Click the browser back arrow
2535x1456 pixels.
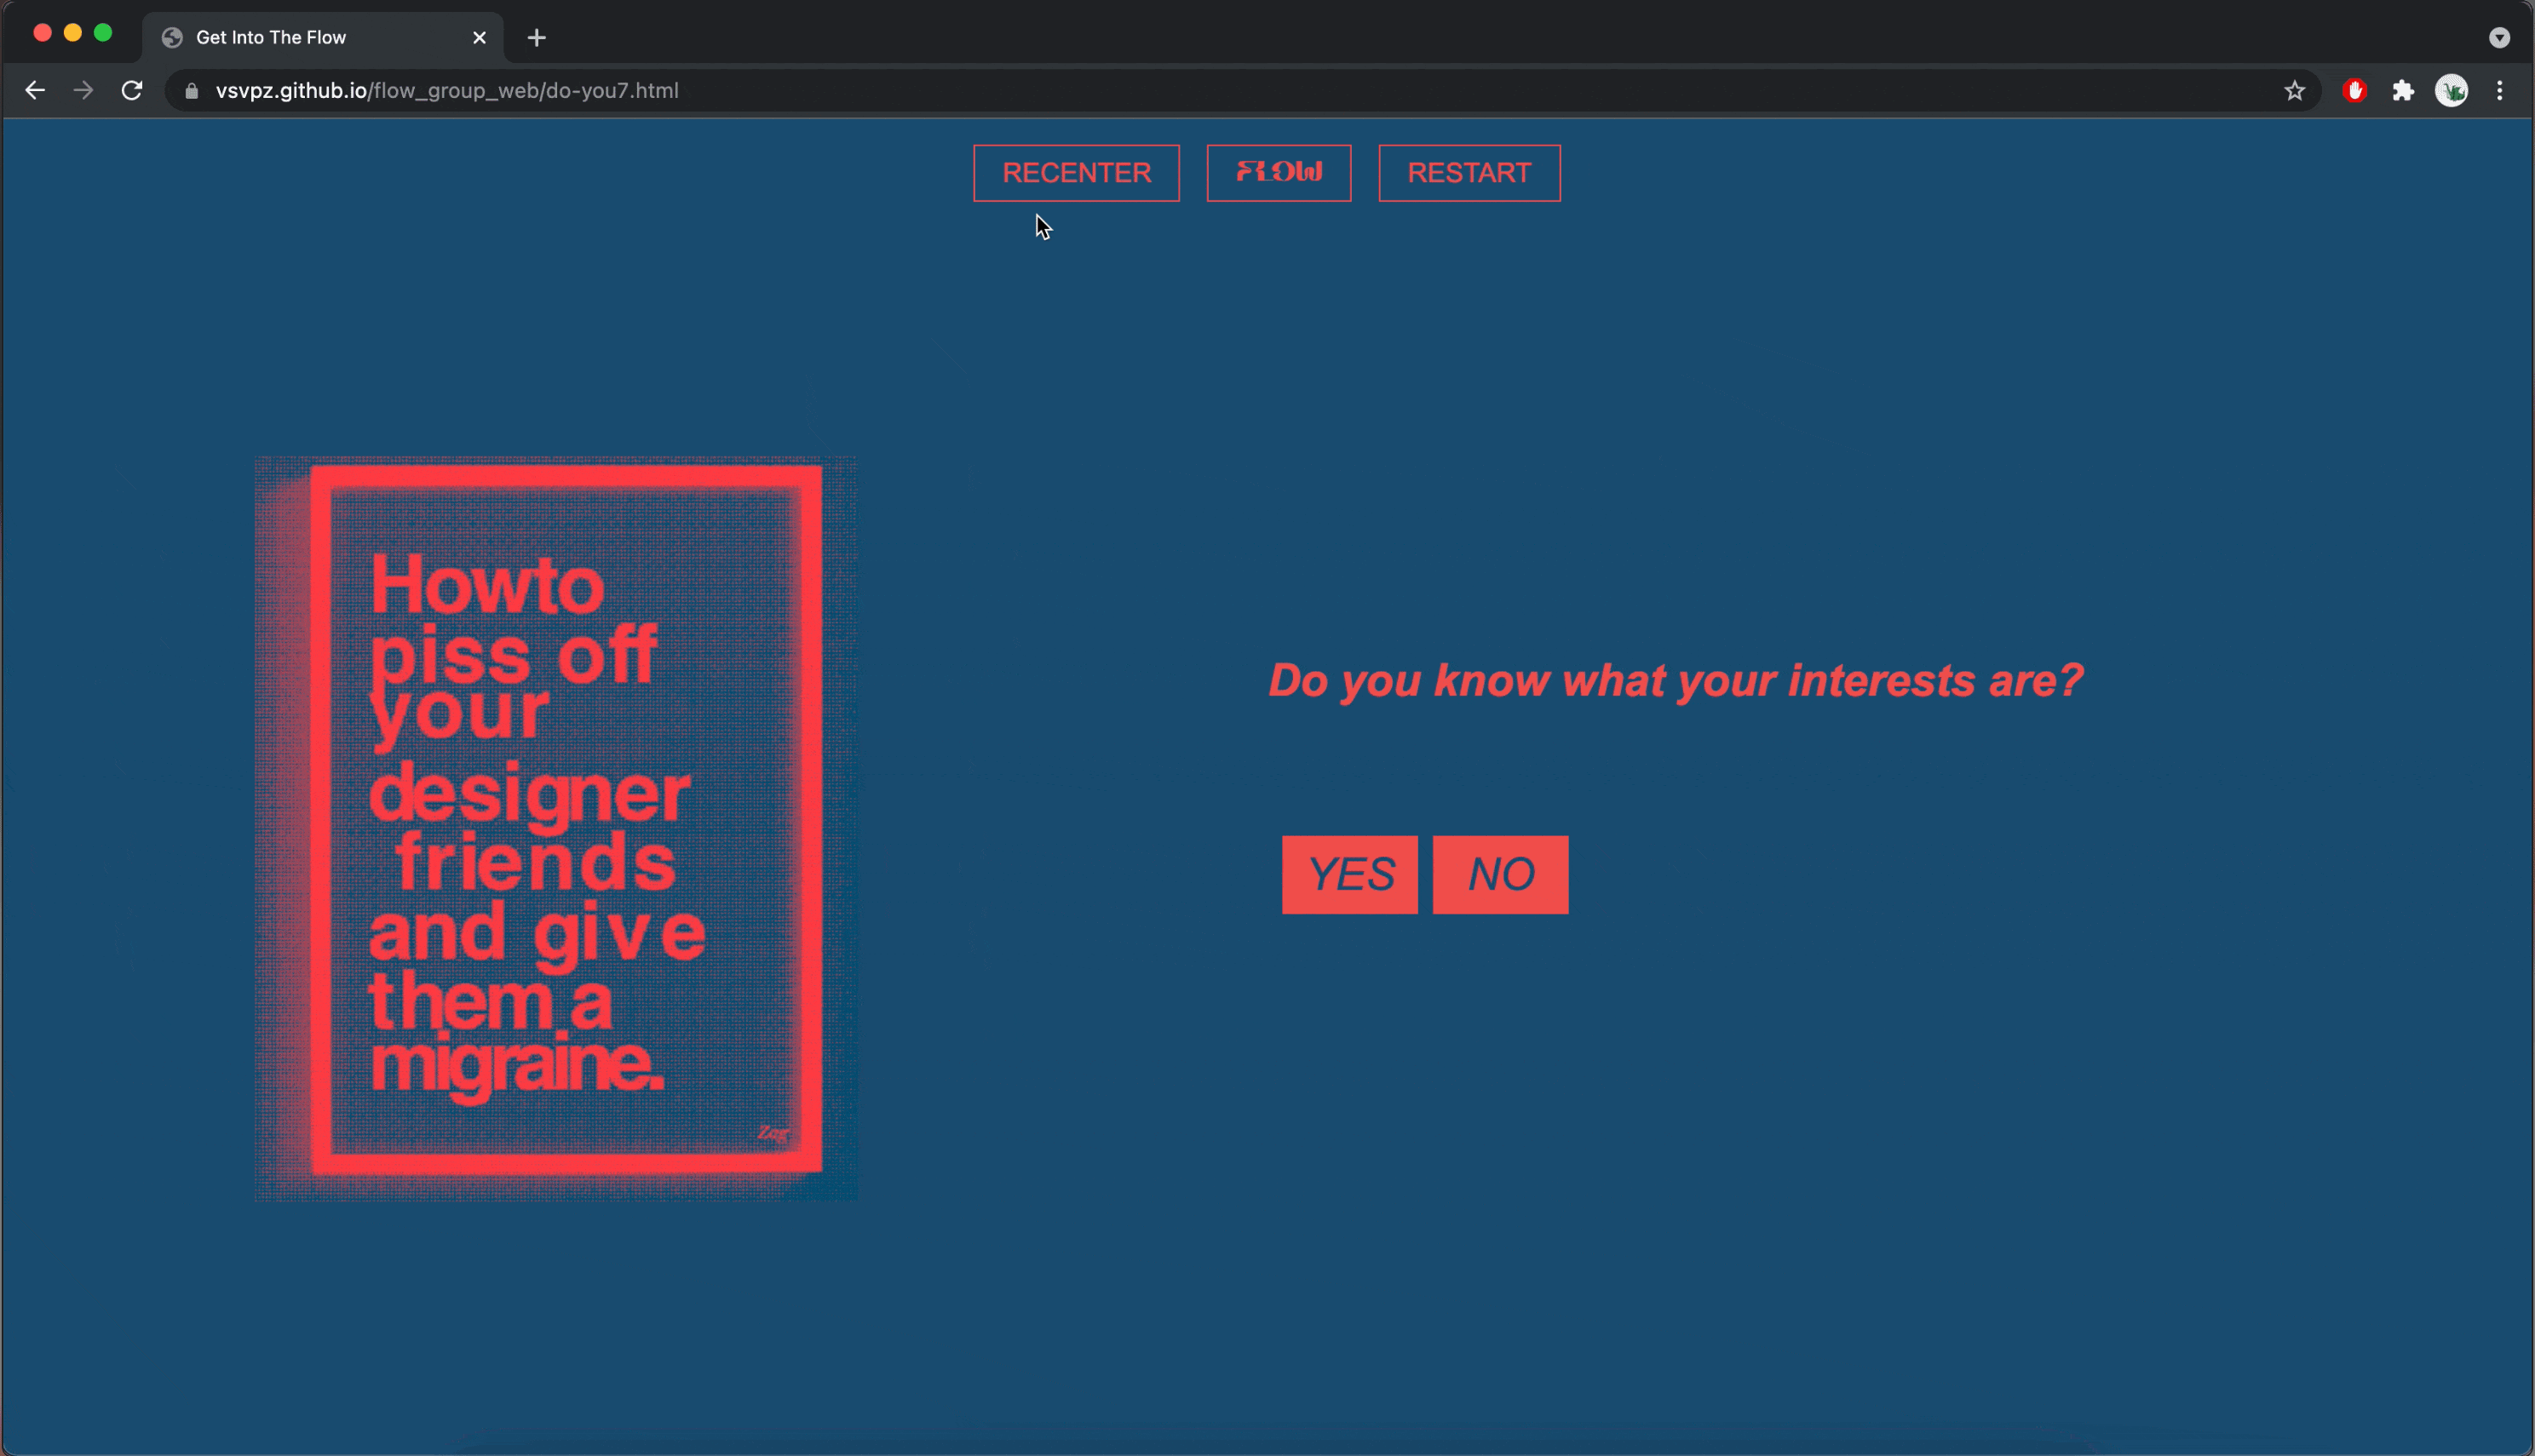click(x=35, y=91)
